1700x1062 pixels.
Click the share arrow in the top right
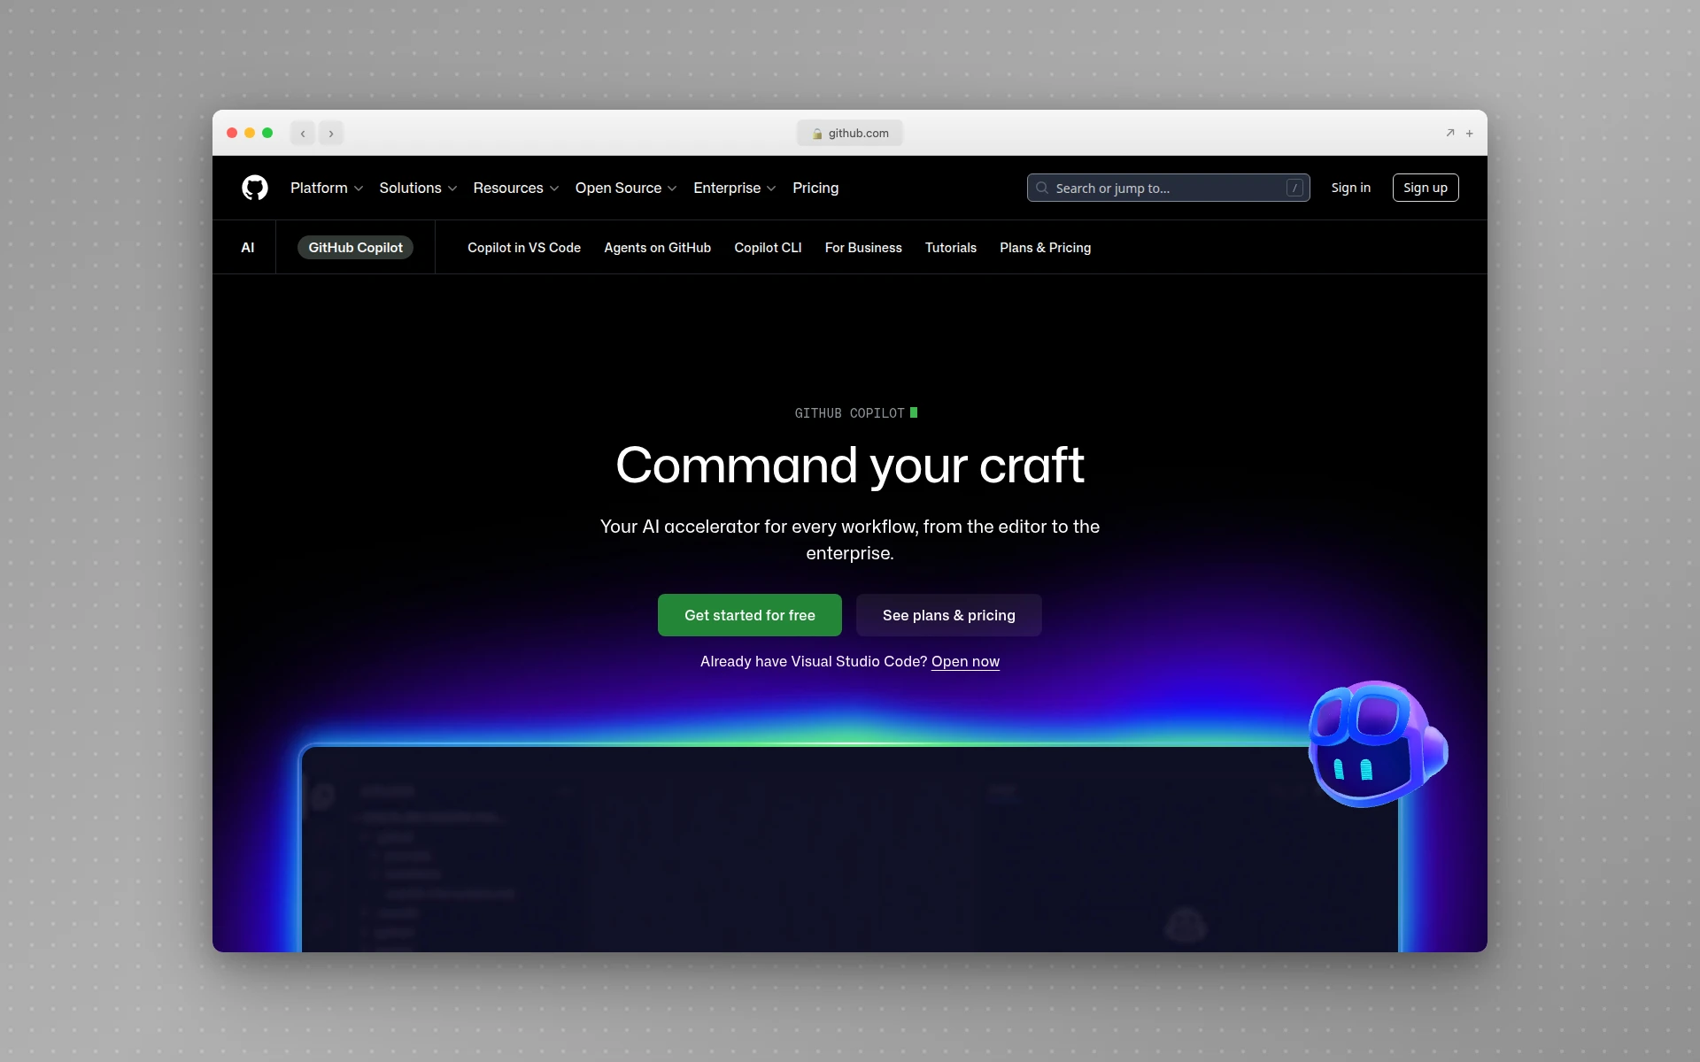point(1449,133)
